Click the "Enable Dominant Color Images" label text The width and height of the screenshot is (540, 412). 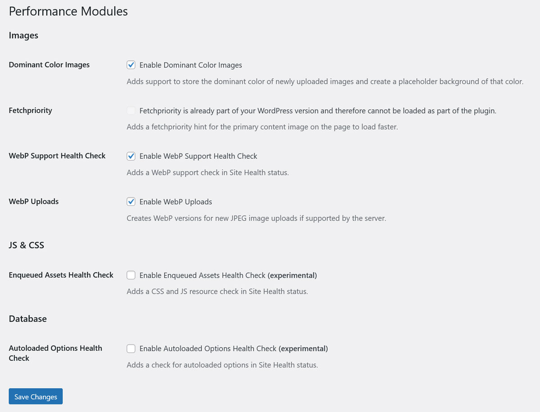pyautogui.click(x=191, y=65)
